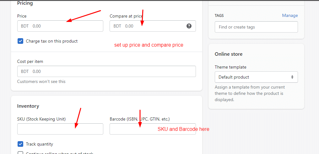Click the Compare at price help icon
Viewport: 319px width, 154px height.
[x=189, y=26]
